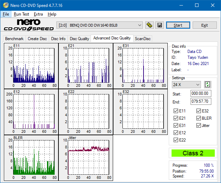This screenshot has height=183, width=221.
Task: Click the E31 error graph
Action: coord(140,66)
